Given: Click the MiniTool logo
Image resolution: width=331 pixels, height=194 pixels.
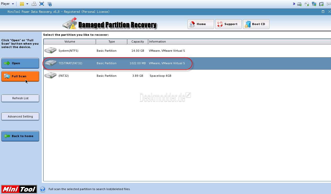Looking at the screenshot, I should coord(19,189).
